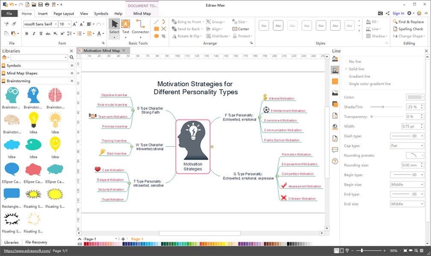Screen dimensions: 431x256
Task: Click the Center button in Arrange
Action: pos(241,29)
